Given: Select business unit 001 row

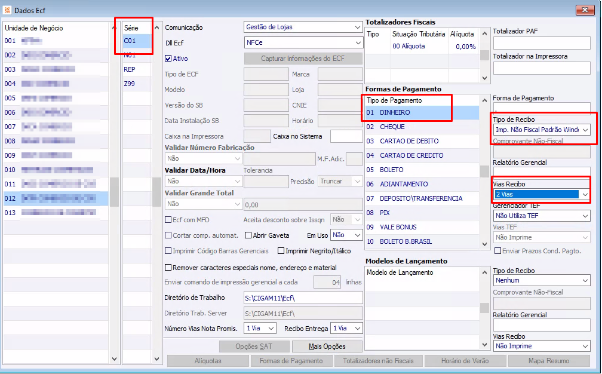Looking at the screenshot, I should [56, 41].
